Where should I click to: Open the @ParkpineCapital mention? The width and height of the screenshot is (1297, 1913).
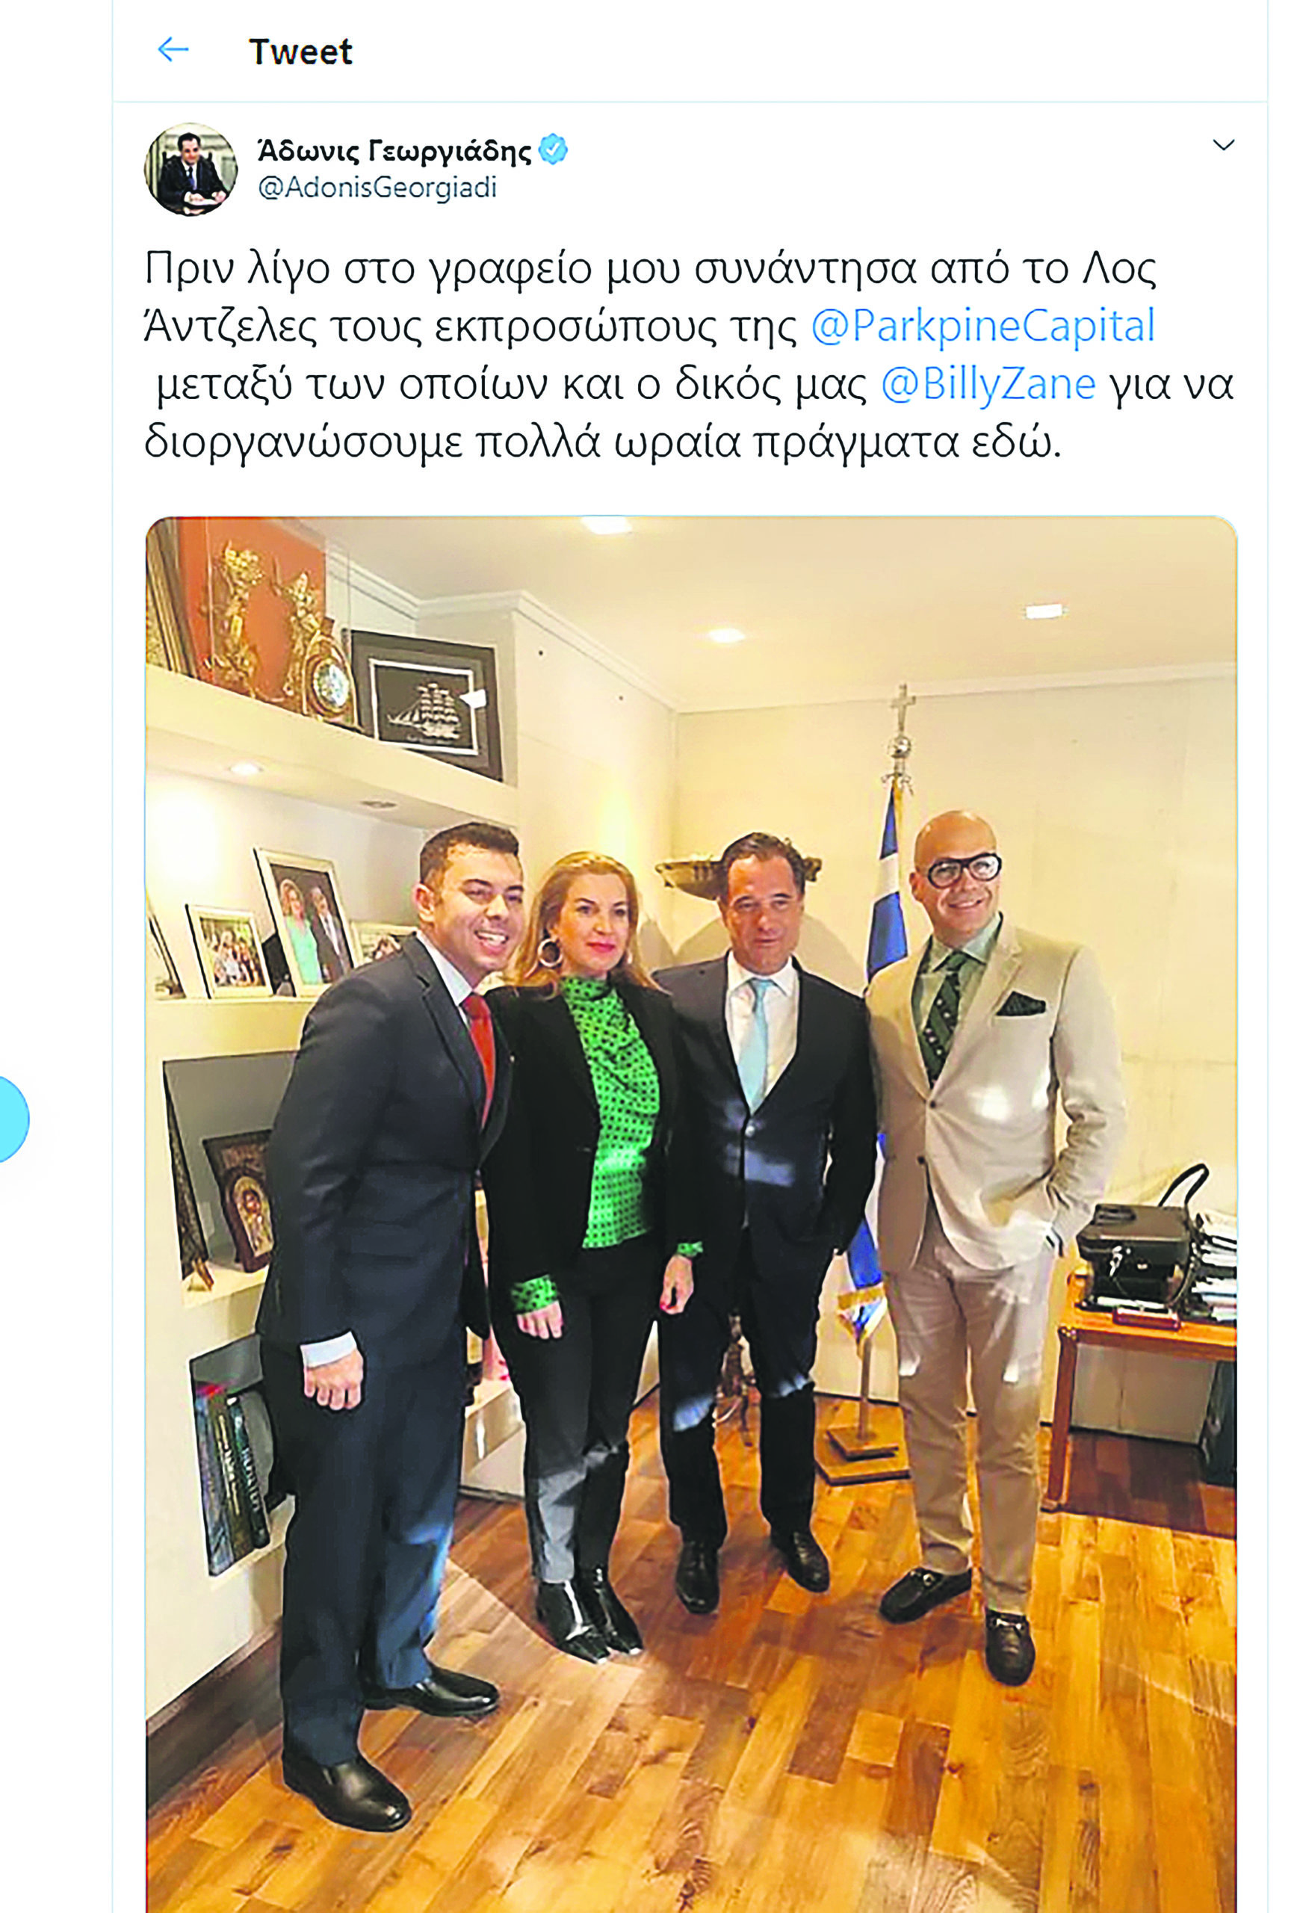coord(982,325)
